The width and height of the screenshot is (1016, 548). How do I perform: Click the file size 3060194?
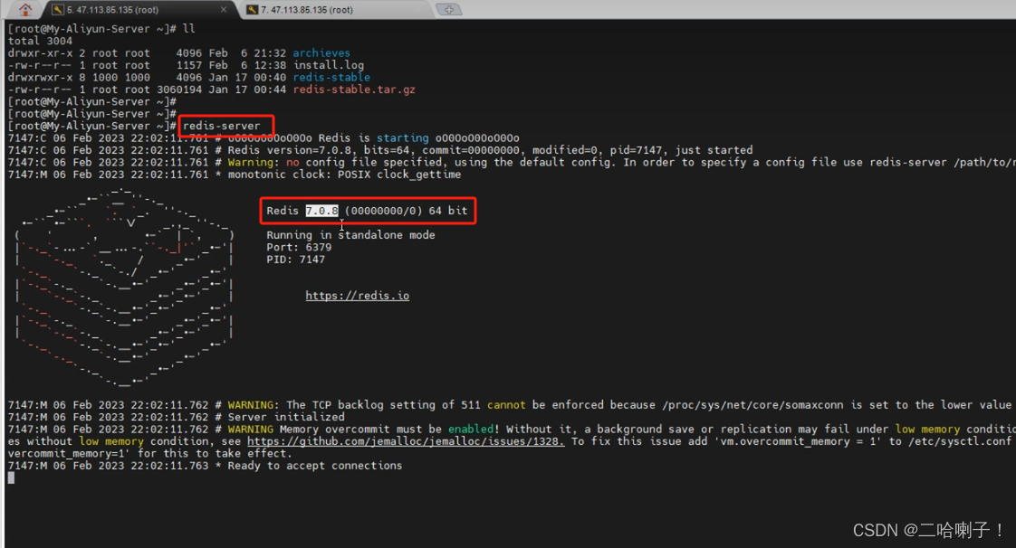click(x=178, y=90)
